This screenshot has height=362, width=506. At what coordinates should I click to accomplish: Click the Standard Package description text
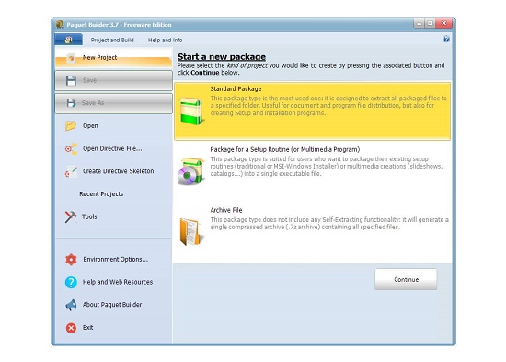point(328,106)
